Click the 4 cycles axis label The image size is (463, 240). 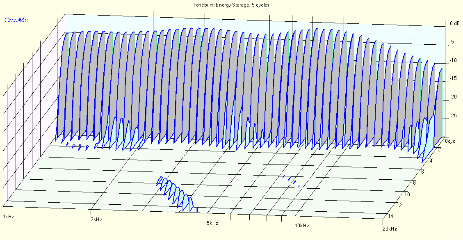pyautogui.click(x=431, y=161)
